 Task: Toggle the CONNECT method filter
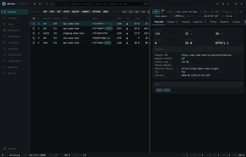pyautogui.click(x=86, y=12)
